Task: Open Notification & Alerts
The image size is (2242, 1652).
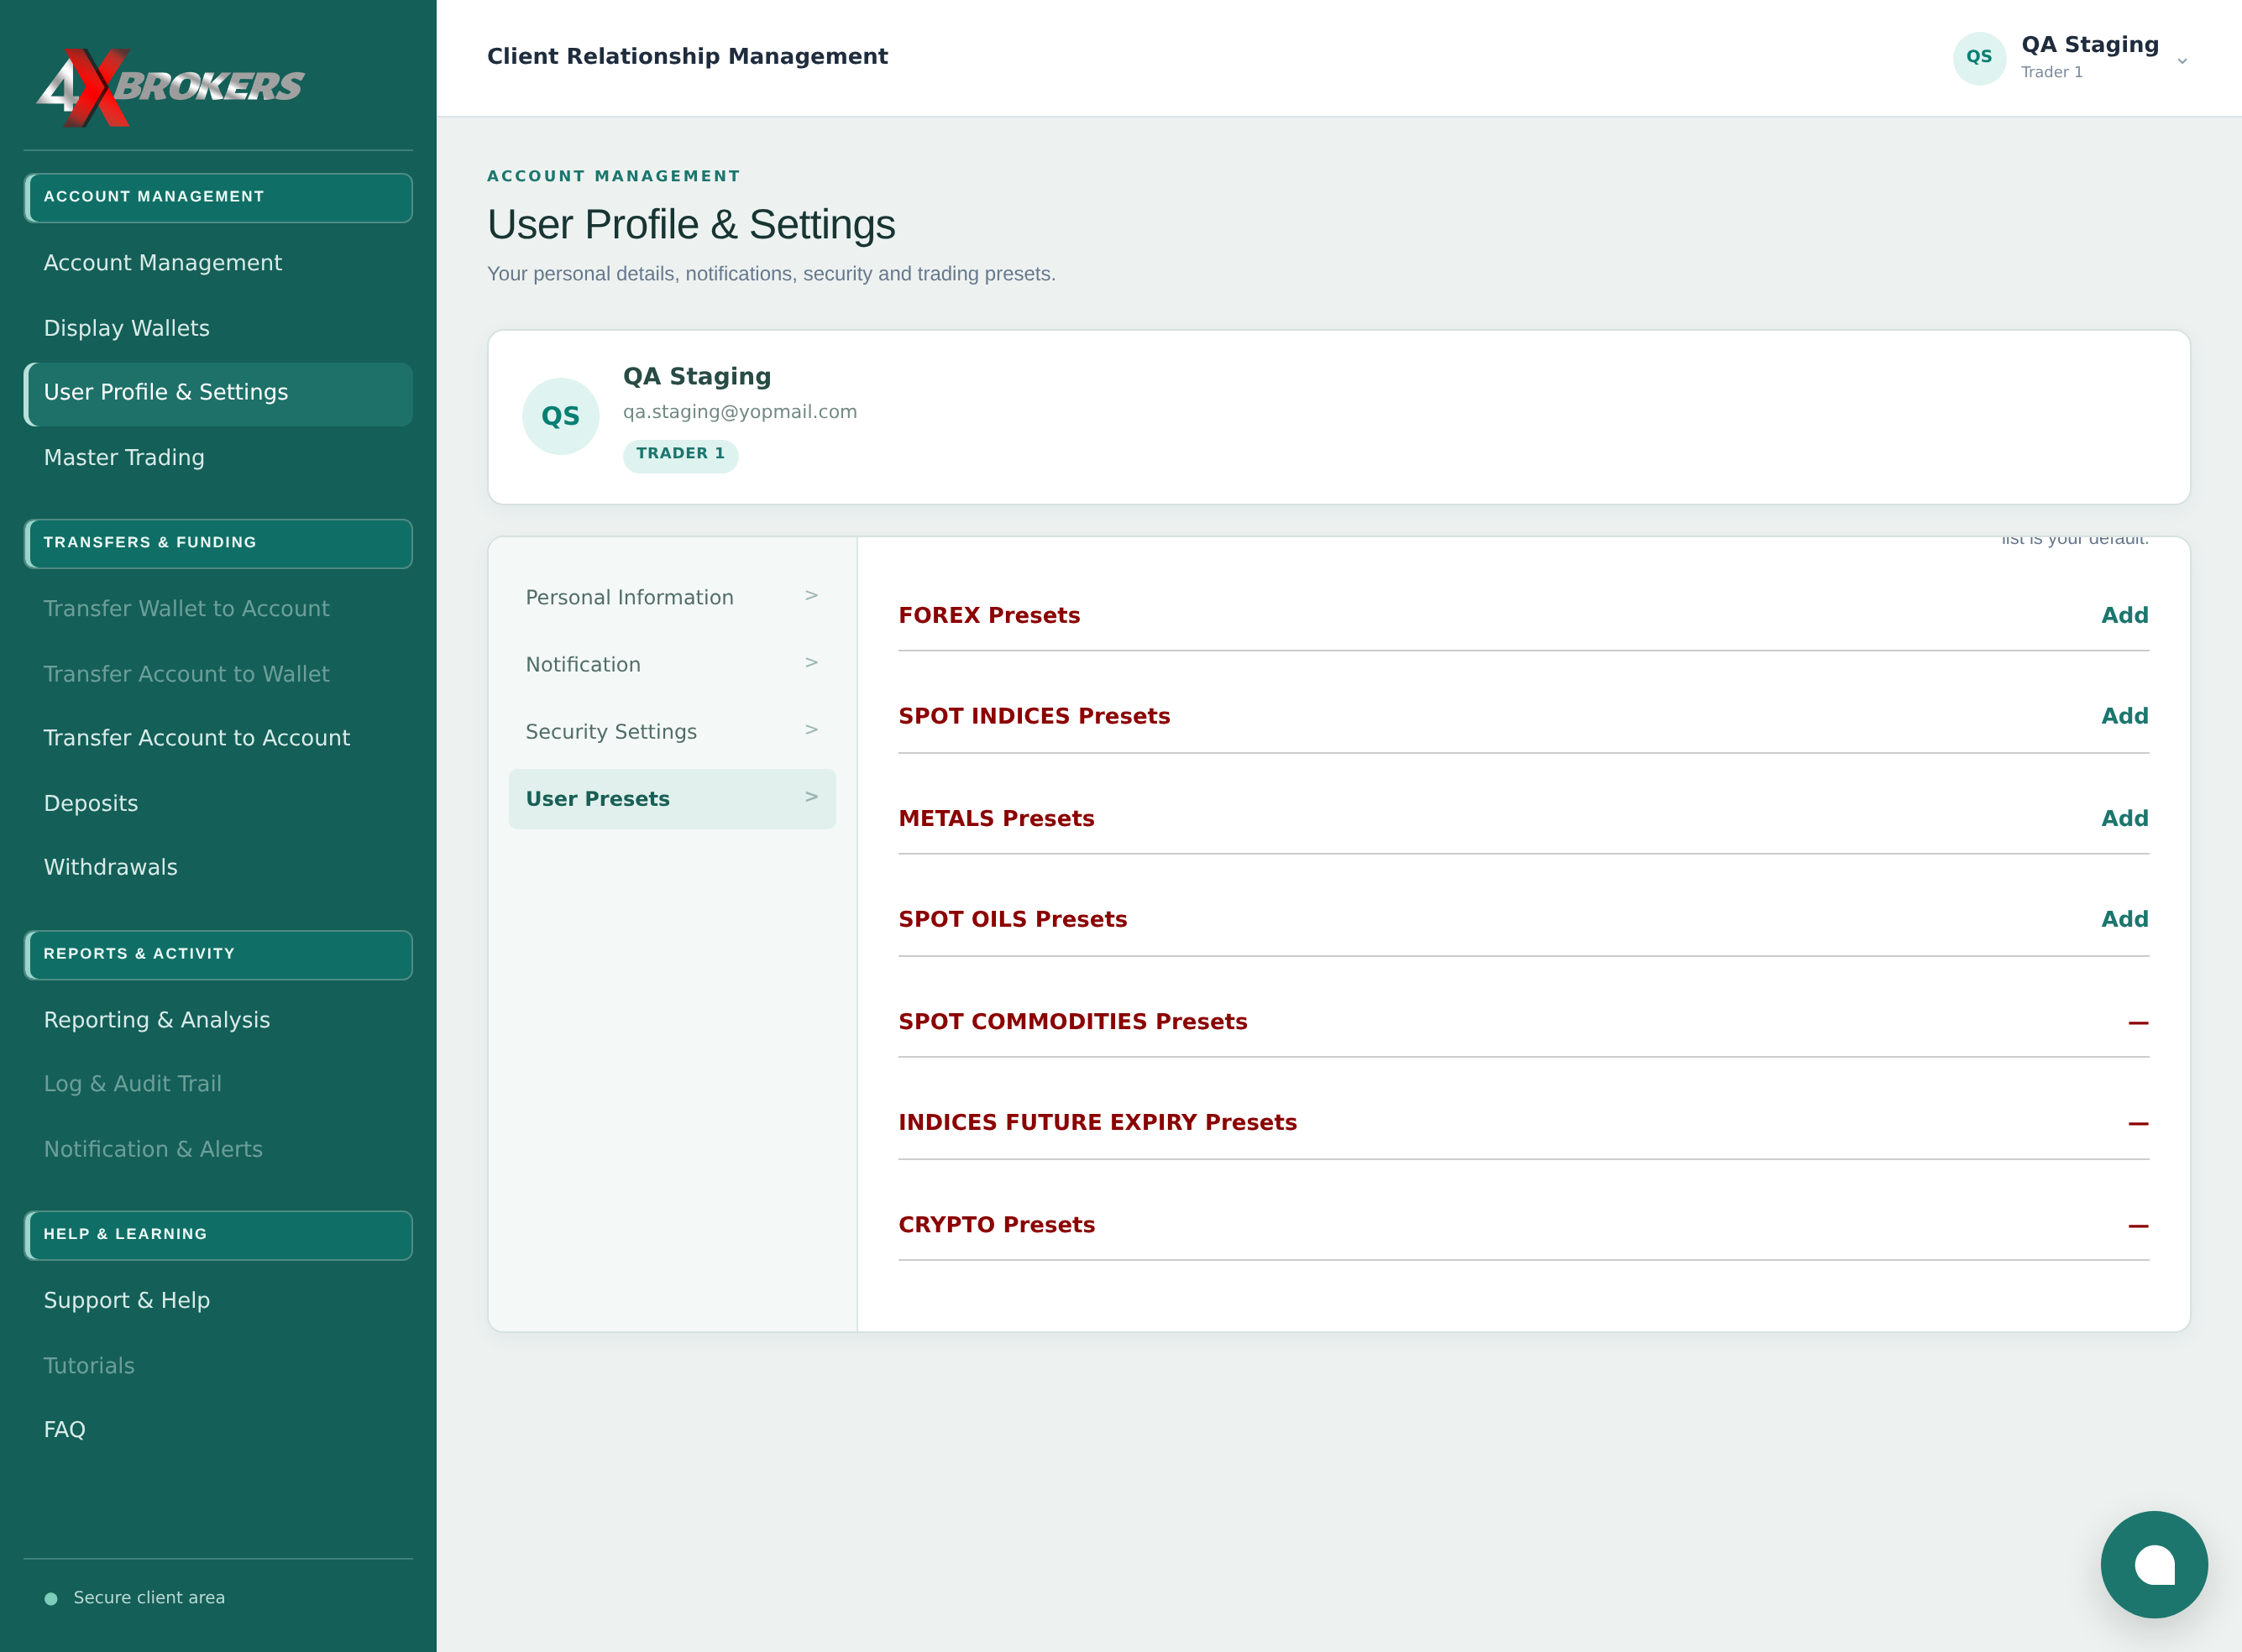Action: click(218, 1149)
